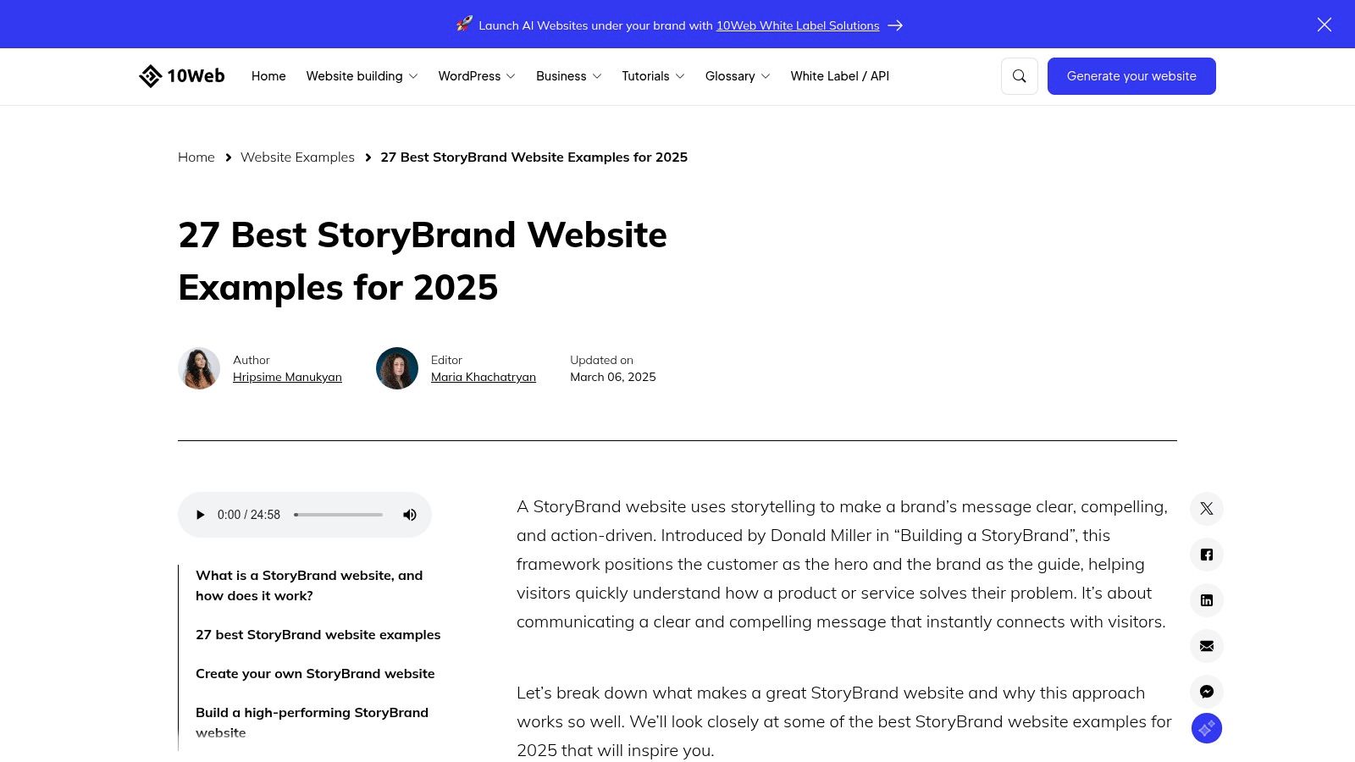Image resolution: width=1355 pixels, height=762 pixels.
Task: Expand the Glossary dropdown menu
Action: coord(738,76)
